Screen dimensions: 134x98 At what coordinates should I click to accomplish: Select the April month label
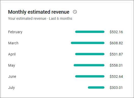[x=12, y=54]
